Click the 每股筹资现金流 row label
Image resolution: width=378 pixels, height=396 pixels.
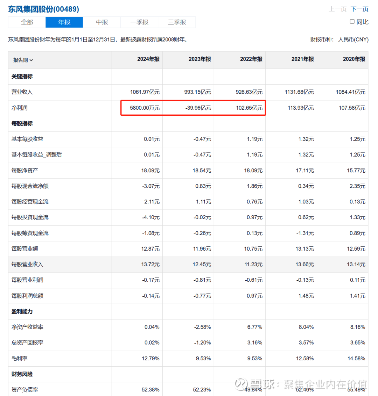coord(30,233)
